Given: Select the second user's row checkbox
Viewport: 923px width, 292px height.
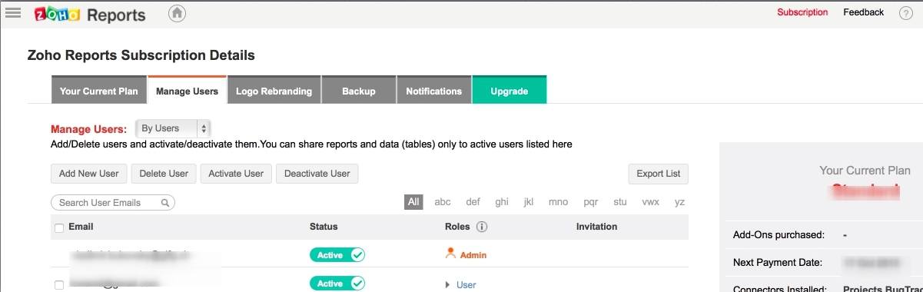Looking at the screenshot, I should (59, 285).
